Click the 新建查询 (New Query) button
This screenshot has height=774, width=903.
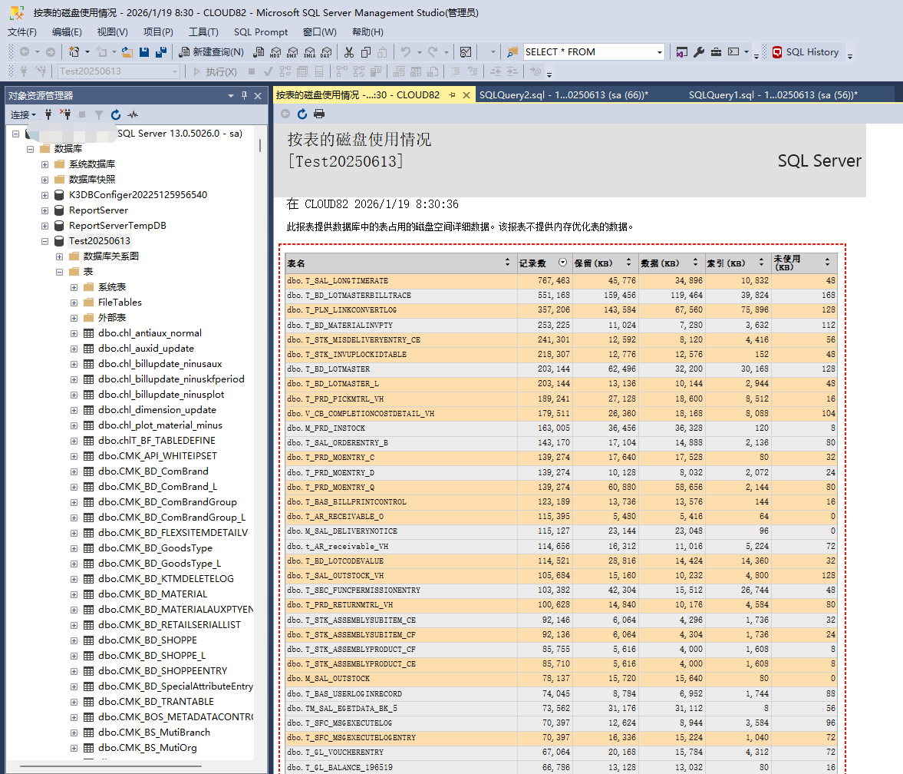[211, 52]
